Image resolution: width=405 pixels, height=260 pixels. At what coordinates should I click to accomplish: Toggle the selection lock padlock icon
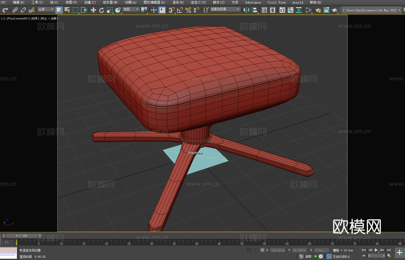[255, 250]
